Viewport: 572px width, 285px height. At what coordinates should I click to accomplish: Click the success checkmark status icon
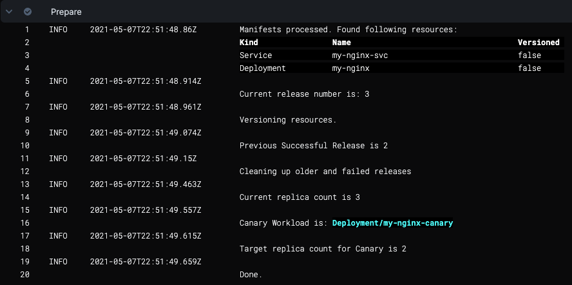point(28,12)
